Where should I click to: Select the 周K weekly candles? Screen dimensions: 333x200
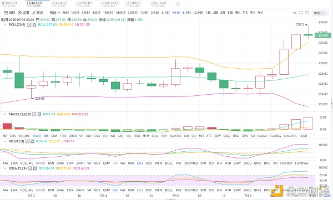click(238, 13)
